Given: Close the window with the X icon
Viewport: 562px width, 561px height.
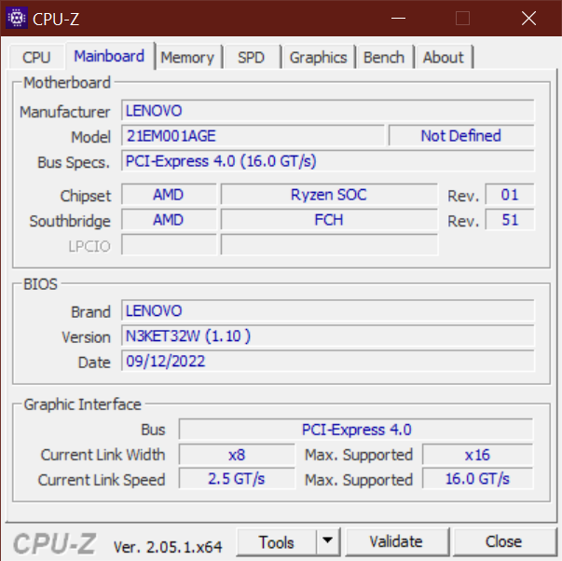Looking at the screenshot, I should click(x=528, y=18).
